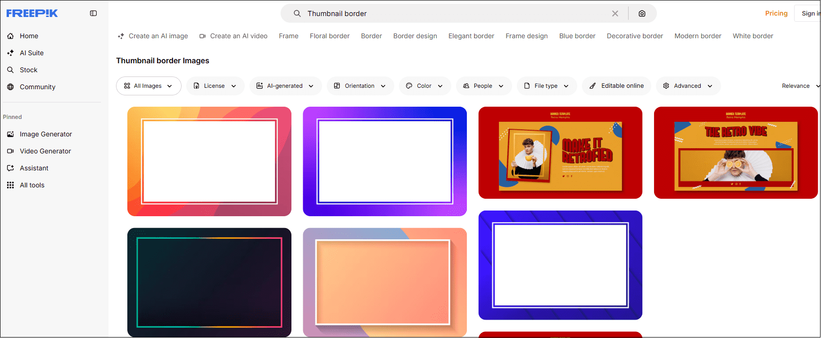This screenshot has width=821, height=338.
Task: Click the Home house icon
Action: [10, 36]
